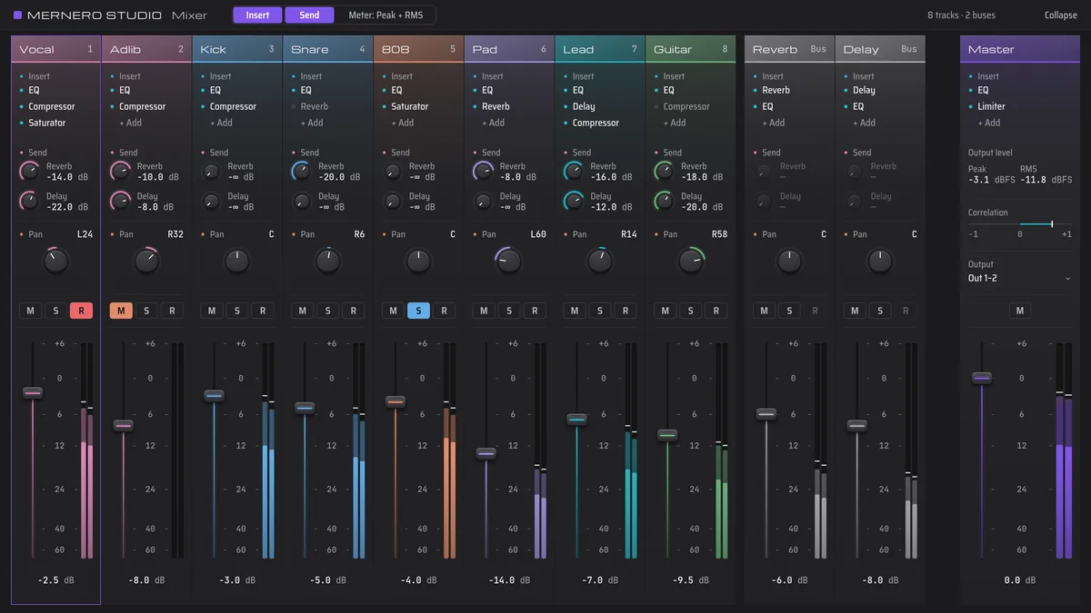
Task: Click the Lead Reverb send knob
Action: [x=574, y=171]
